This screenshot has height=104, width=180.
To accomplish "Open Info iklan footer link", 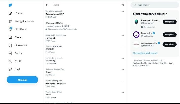I will [164, 63].
